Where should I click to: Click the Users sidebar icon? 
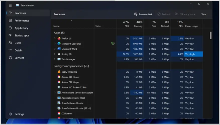pyautogui.click(x=10, y=43)
